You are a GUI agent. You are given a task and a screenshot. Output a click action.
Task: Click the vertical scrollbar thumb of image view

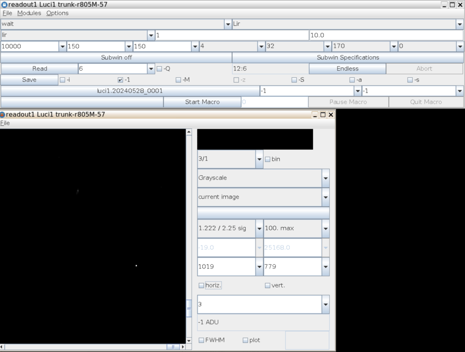[x=189, y=308]
